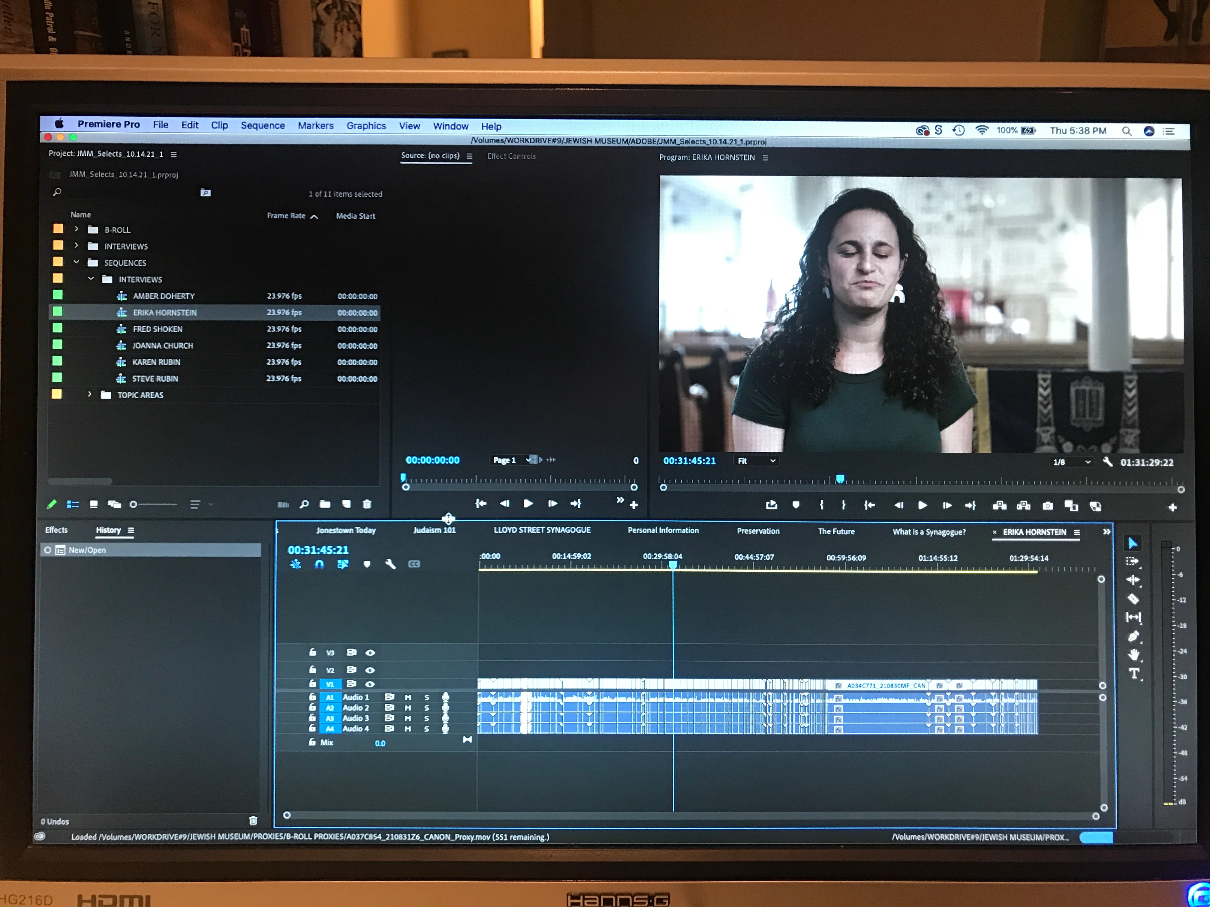Select the Hand tool
This screenshot has width=1210, height=907.
click(x=1133, y=655)
